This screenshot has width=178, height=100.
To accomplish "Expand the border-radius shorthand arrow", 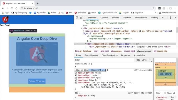I will [95, 78].
